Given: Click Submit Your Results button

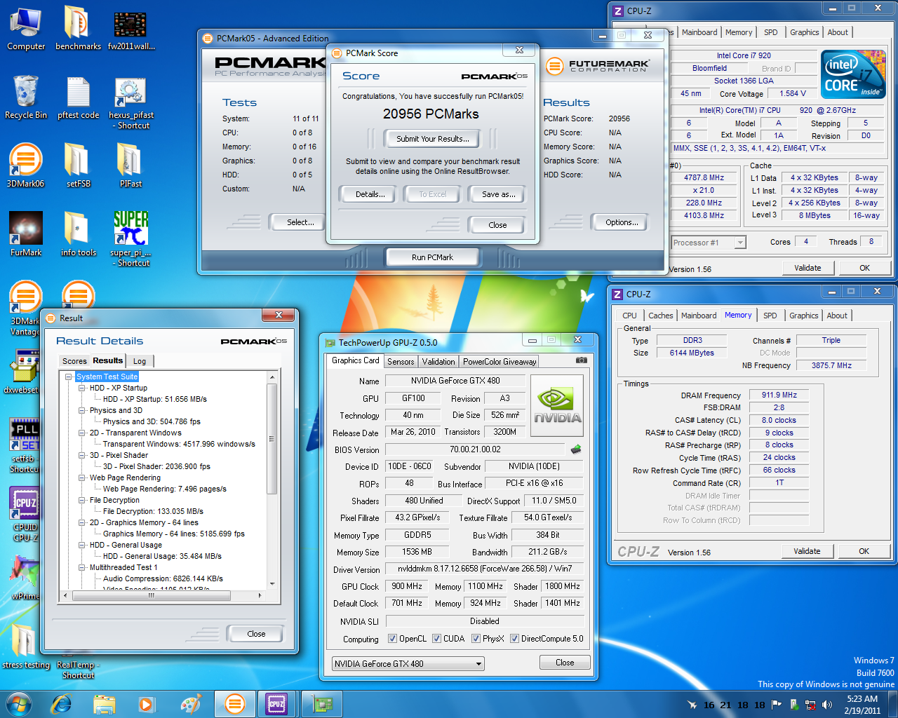Looking at the screenshot, I should click(432, 139).
